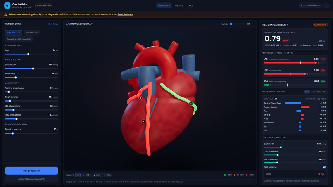Show LCX in the TreeSHAP waterfall
333x187 pixels.
pos(319,92)
